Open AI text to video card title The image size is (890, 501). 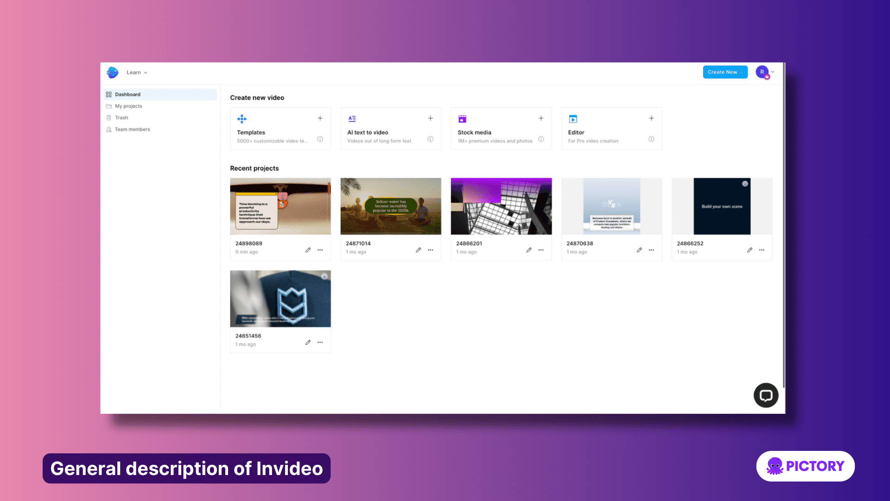tap(368, 133)
